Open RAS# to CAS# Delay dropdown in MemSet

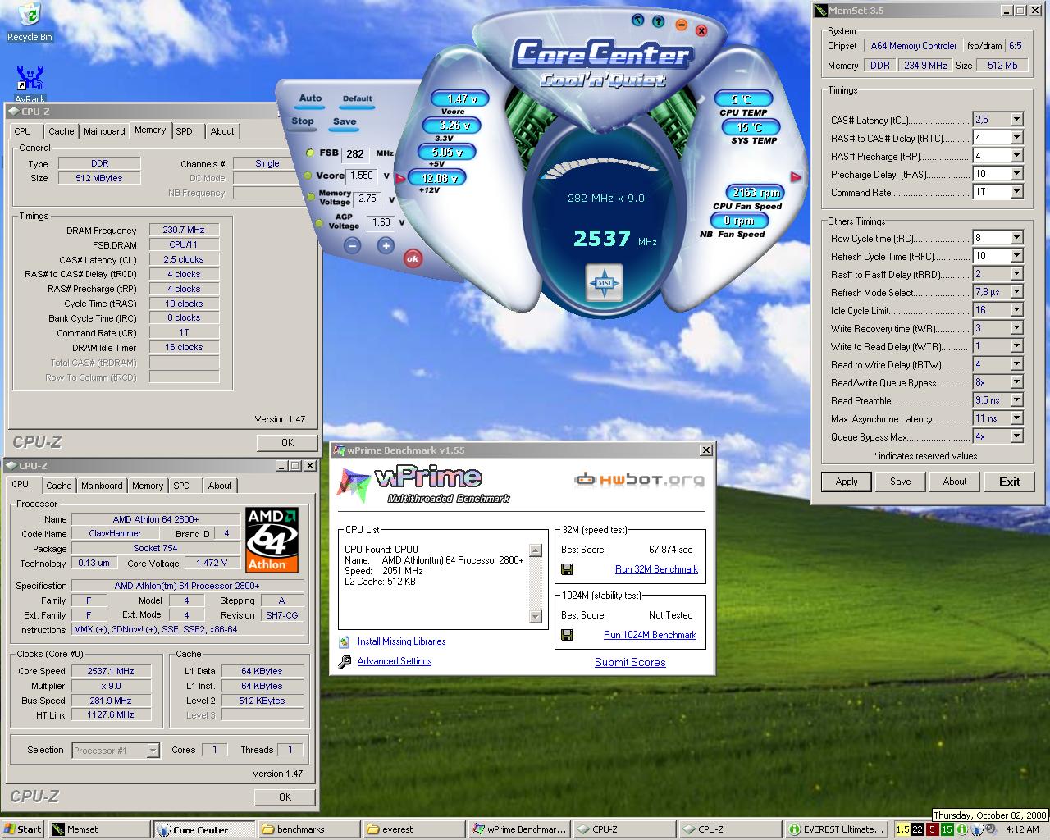coord(1016,138)
